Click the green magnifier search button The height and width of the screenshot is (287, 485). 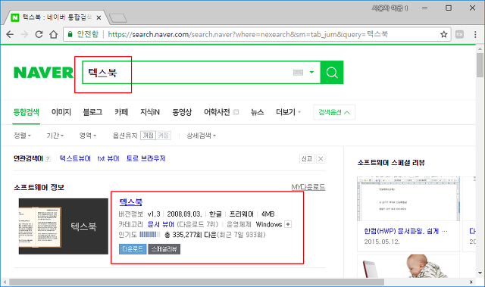(332, 72)
